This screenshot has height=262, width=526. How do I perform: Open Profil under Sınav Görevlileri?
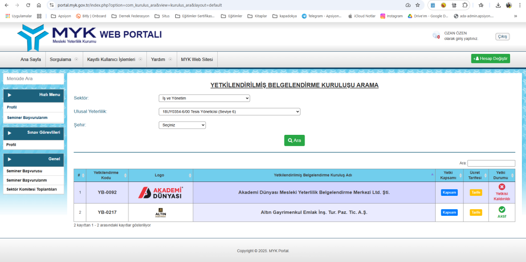(11, 145)
